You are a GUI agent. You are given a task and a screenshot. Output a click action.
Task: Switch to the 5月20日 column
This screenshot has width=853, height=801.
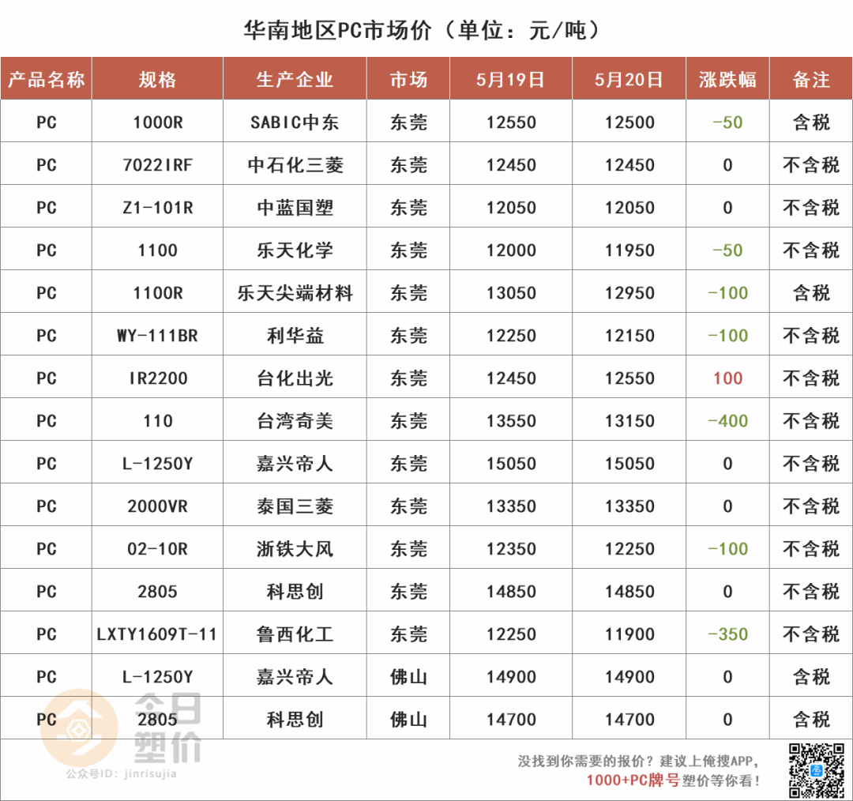tap(628, 78)
